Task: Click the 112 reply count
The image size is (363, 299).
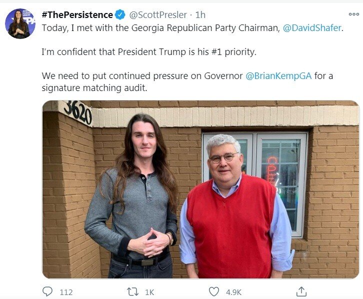Action: [66, 292]
